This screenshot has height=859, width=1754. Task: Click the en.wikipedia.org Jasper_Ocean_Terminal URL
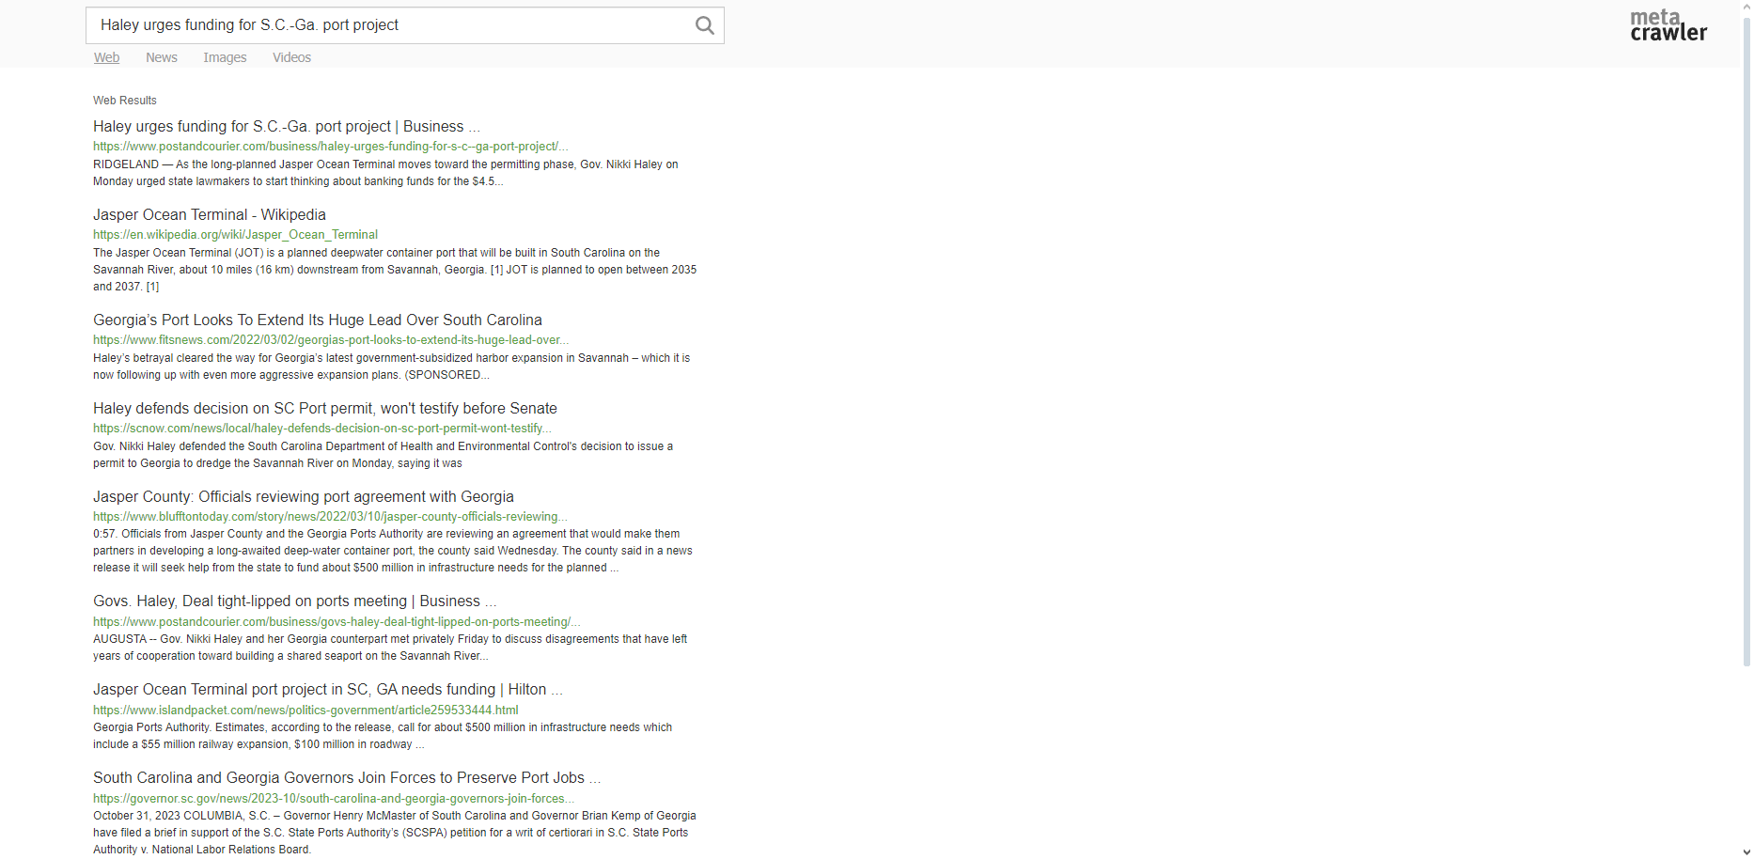pos(235,235)
